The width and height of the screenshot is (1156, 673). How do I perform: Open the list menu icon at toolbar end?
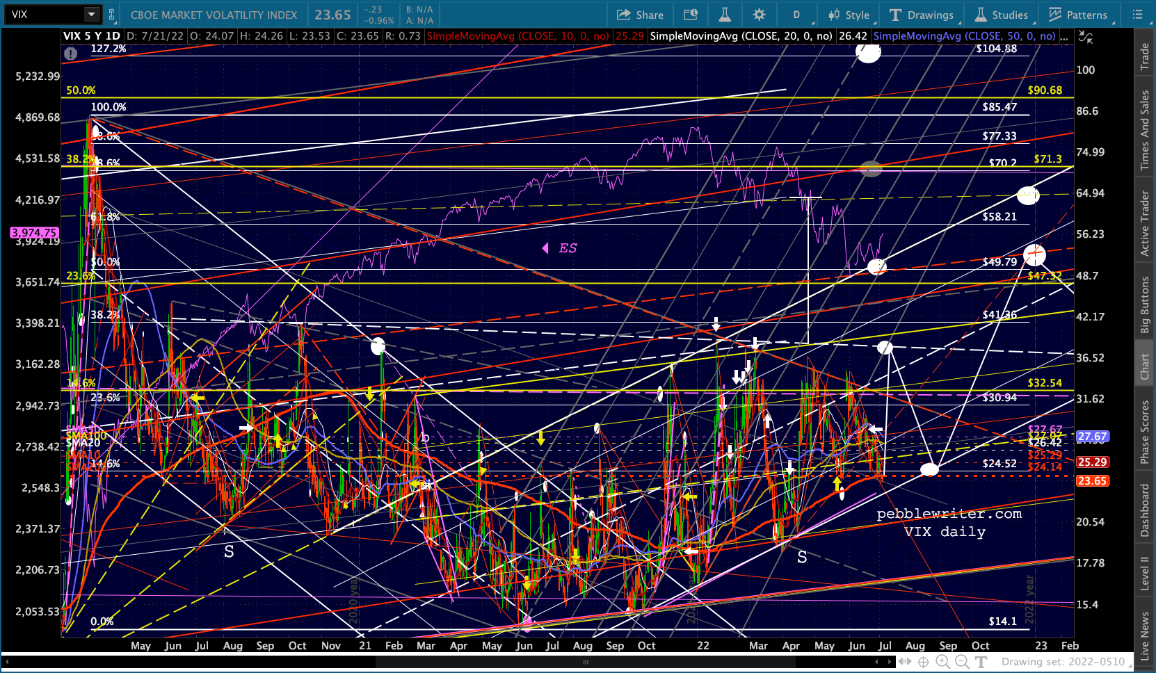1138,15
